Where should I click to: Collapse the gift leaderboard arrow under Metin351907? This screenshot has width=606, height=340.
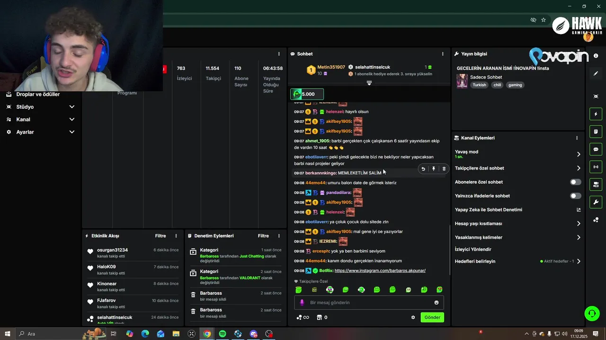point(369,83)
